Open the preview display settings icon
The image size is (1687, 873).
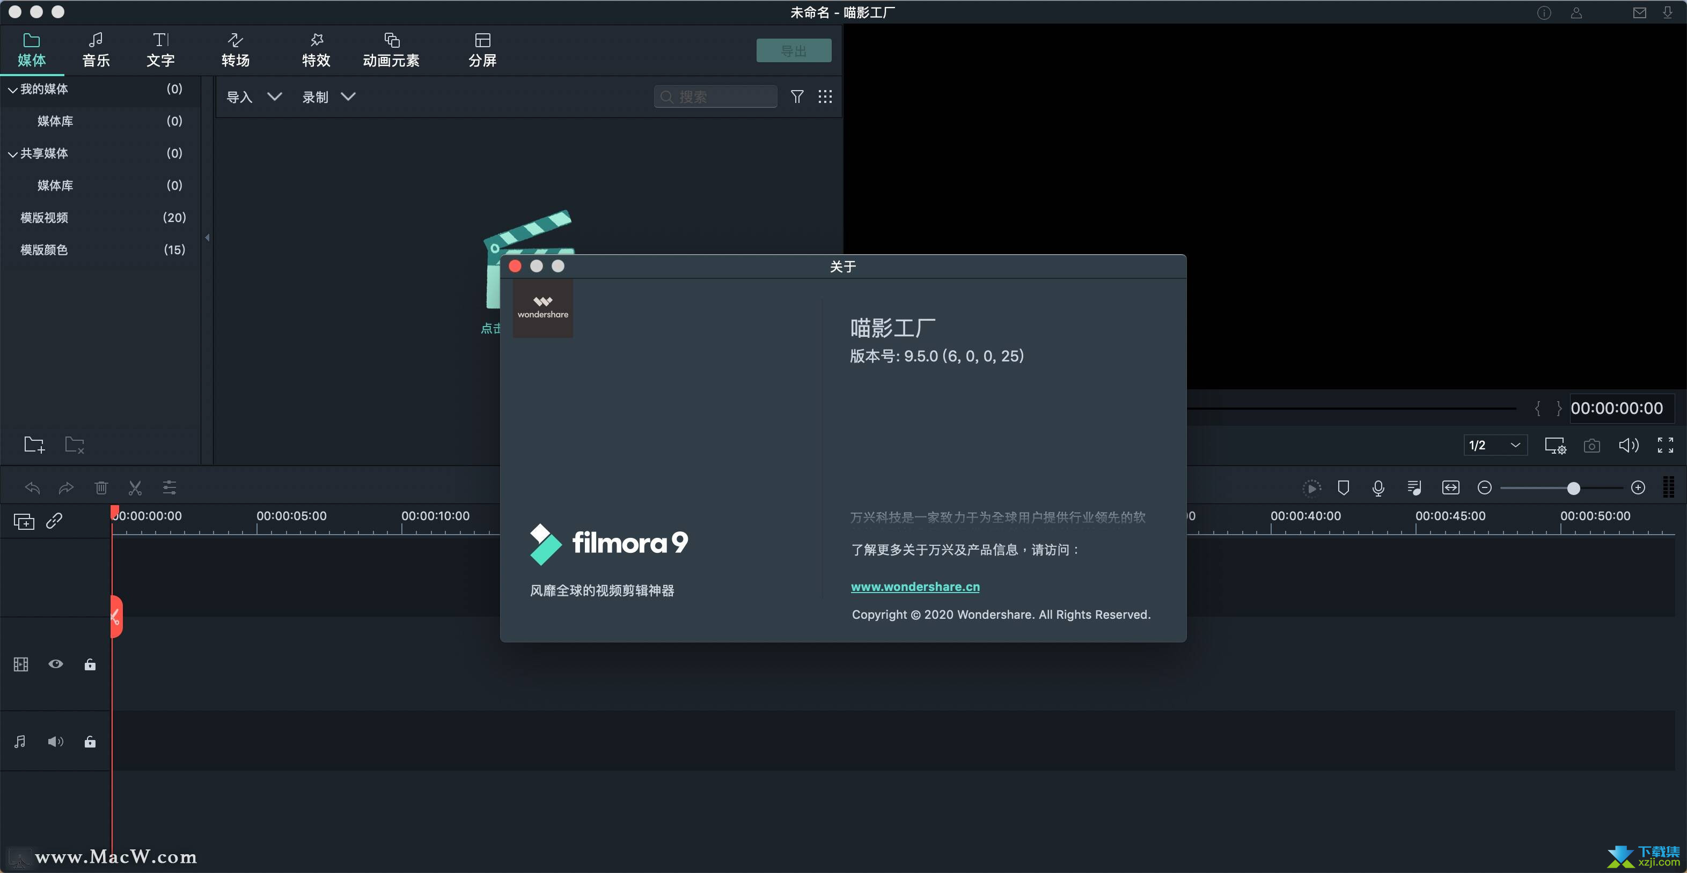pyautogui.click(x=1556, y=446)
